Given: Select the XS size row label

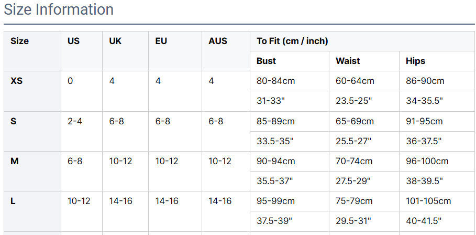Looking at the screenshot, I should [17, 81].
